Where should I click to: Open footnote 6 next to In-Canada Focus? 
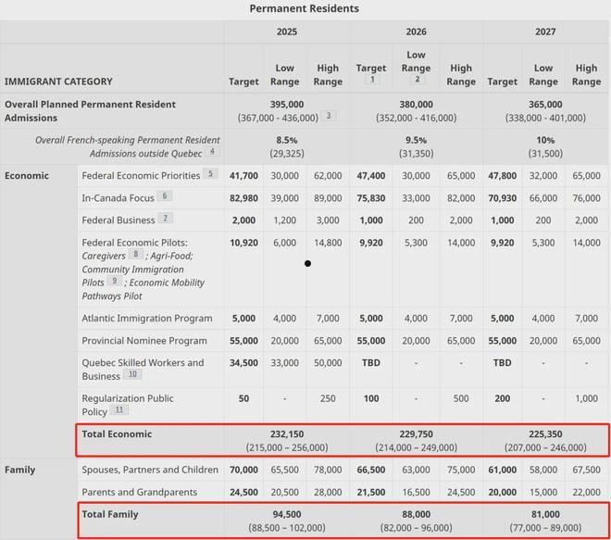click(x=165, y=196)
